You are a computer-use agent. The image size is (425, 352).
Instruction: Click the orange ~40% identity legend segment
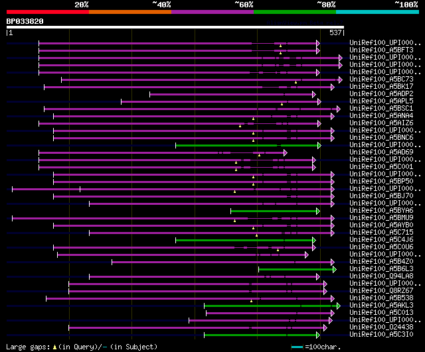[x=130, y=12]
